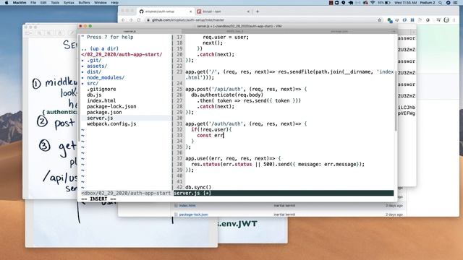
Task: Open the Edit menu
Action: [x=43, y=3]
